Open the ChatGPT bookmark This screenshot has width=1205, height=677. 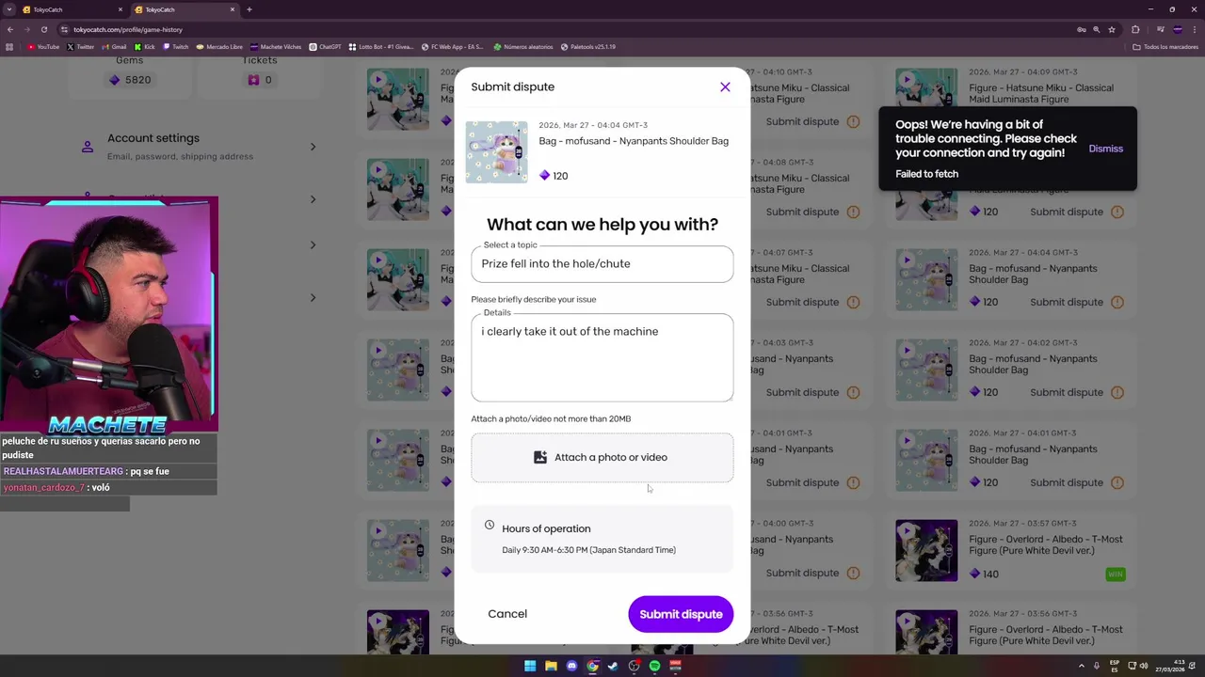(x=326, y=46)
